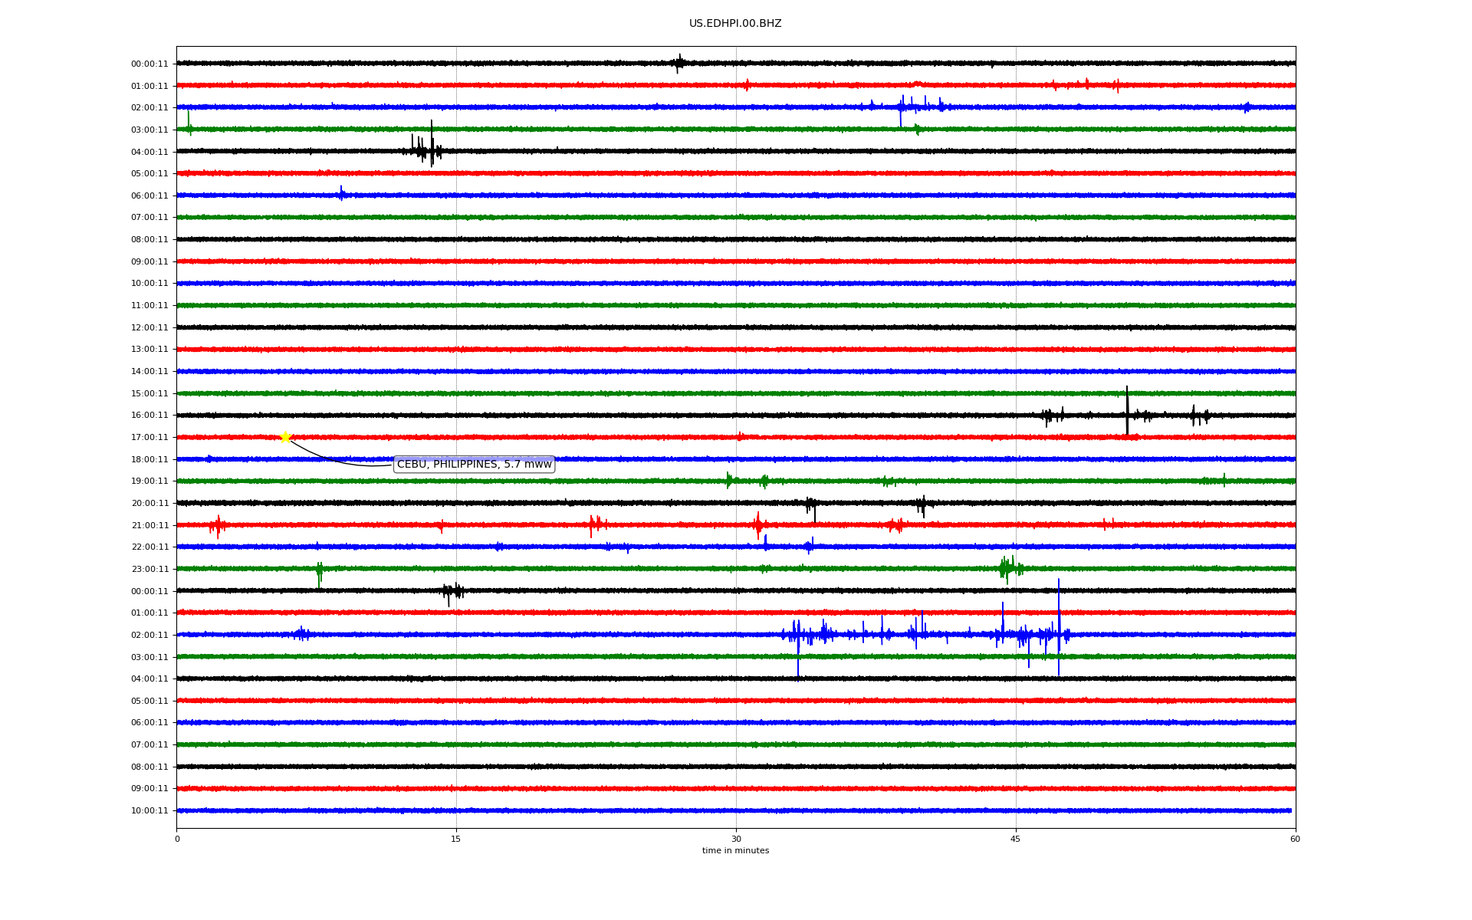Click the 15 tick on x-axis

456,839
